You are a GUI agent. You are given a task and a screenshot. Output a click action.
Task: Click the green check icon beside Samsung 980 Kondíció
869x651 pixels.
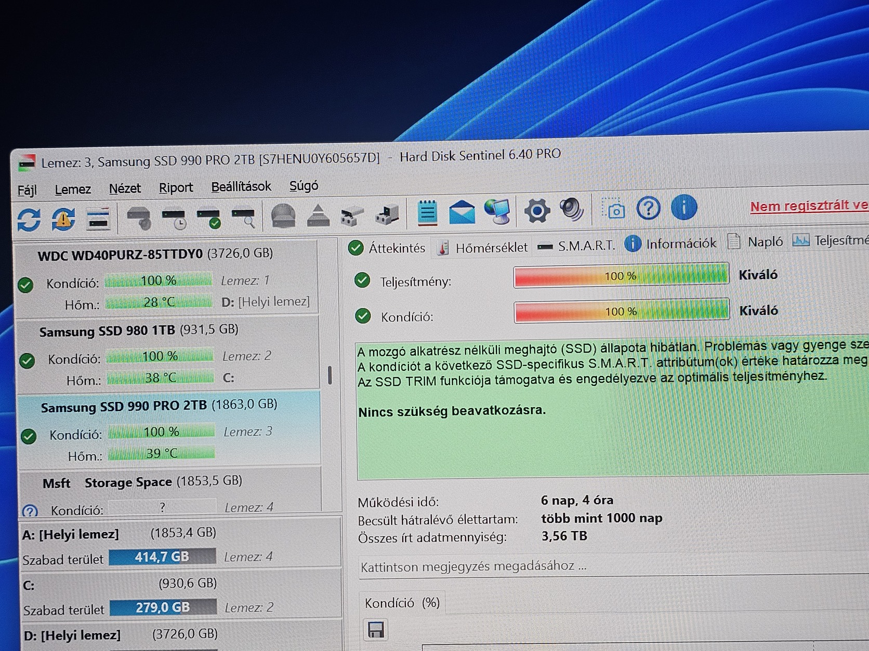click(x=27, y=360)
